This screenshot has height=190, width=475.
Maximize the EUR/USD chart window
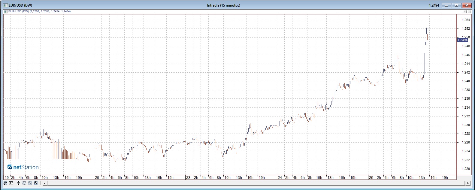click(x=457, y=5)
